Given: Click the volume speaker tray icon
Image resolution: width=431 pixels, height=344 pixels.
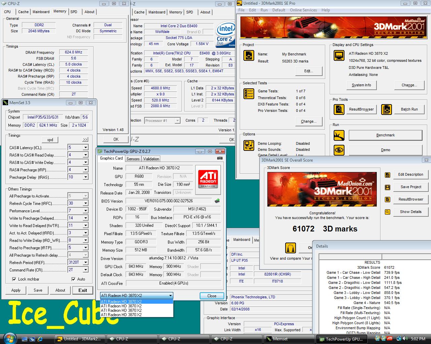Looking at the screenshot, I should pos(405,339).
